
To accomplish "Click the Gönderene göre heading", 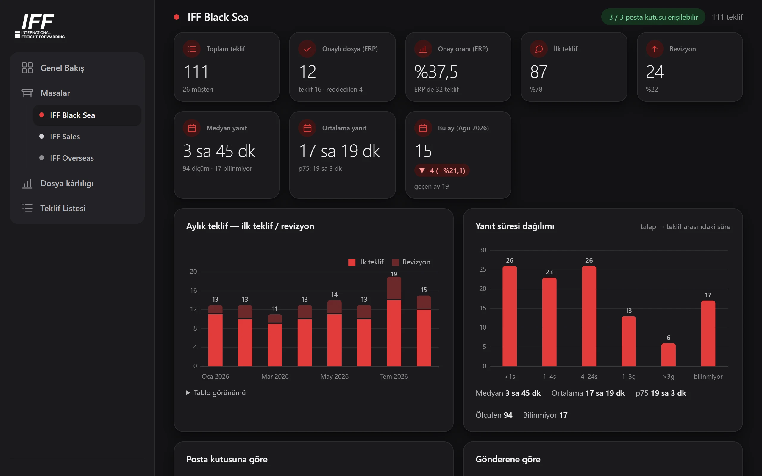I will tap(508, 459).
